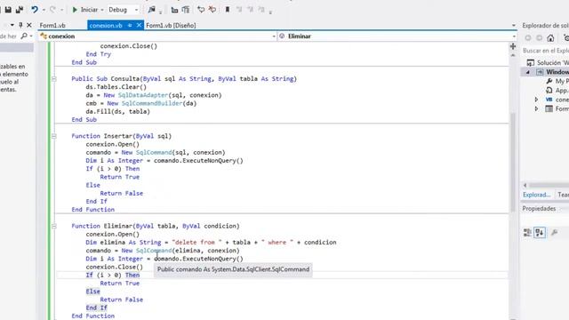The width and height of the screenshot is (569, 320).
Task: Click the Alphabetical sort icon in Propiedades
Action: [540, 233]
